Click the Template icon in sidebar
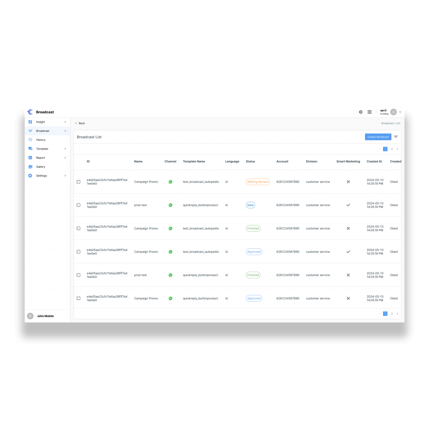 click(30, 149)
